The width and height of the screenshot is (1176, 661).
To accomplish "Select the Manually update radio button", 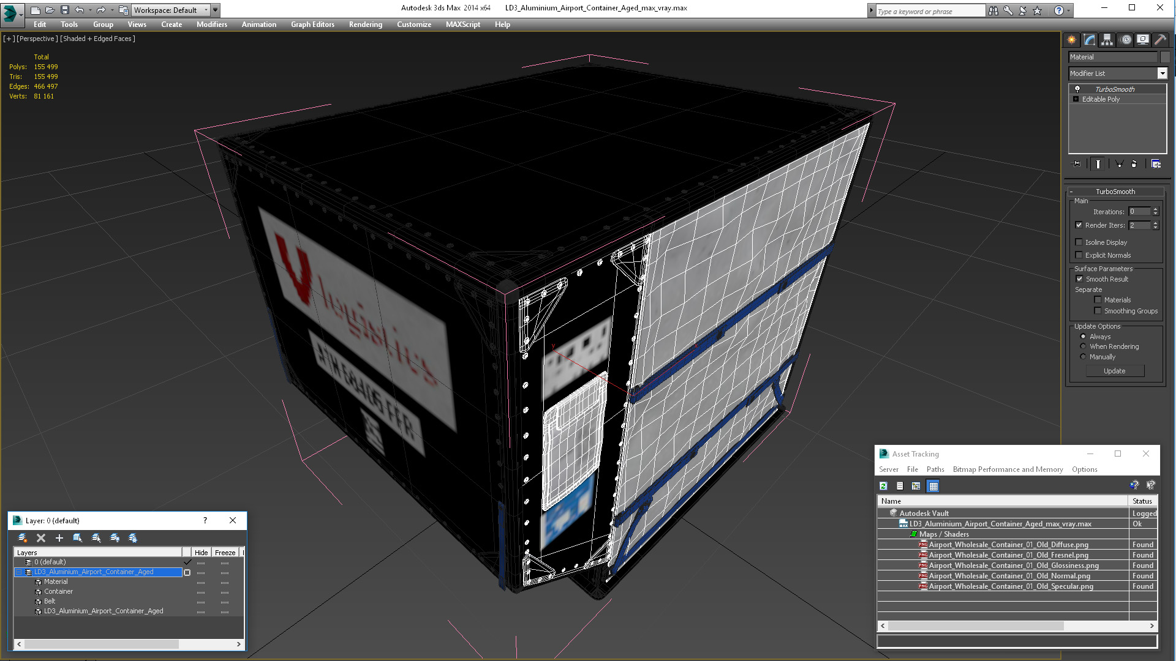I will pos(1083,357).
